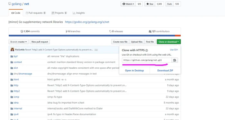Click the repository book icon beside golang
225x120 pixels.
pyautogui.click(x=10, y=4)
